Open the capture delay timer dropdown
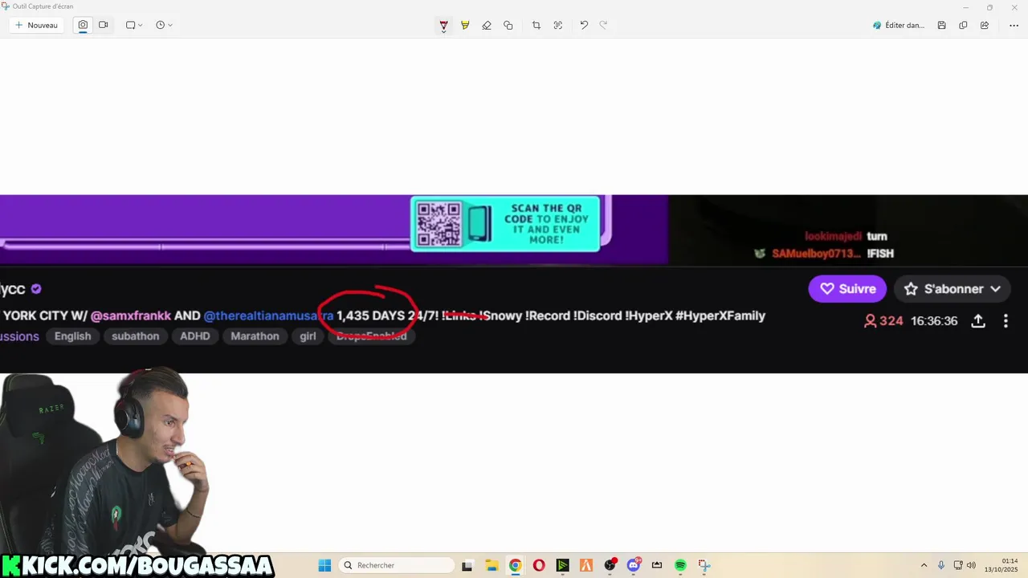 (164, 25)
